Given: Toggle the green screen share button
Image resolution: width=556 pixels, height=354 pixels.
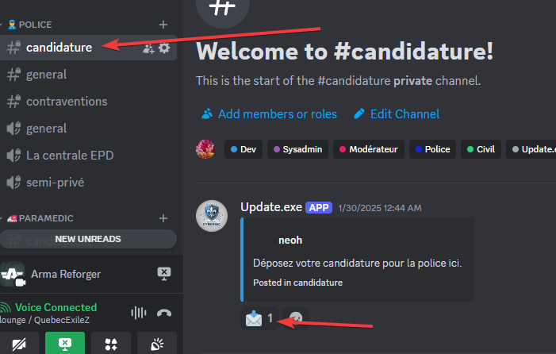Looking at the screenshot, I should click(65, 344).
